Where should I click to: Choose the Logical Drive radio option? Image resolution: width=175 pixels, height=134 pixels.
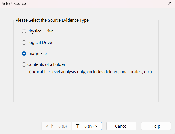coord(24,43)
